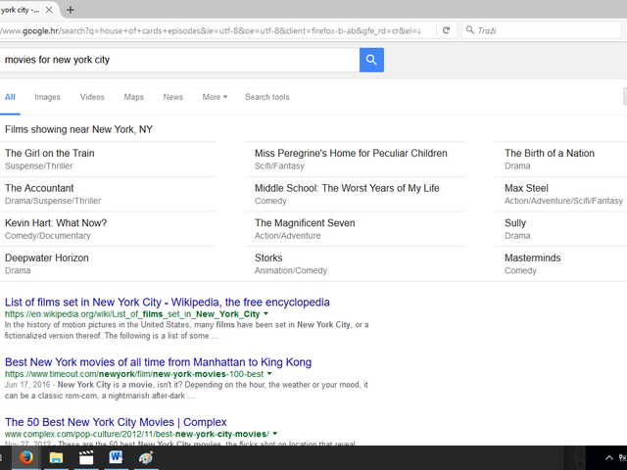This screenshot has width=627, height=470.
Task: Open Search tools options
Action: pos(267,97)
